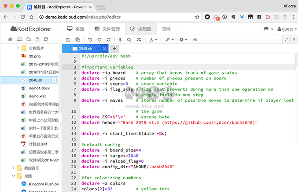Click the new folder icon in sidebar
Screen dimensions: 298x192
point(28,39)
